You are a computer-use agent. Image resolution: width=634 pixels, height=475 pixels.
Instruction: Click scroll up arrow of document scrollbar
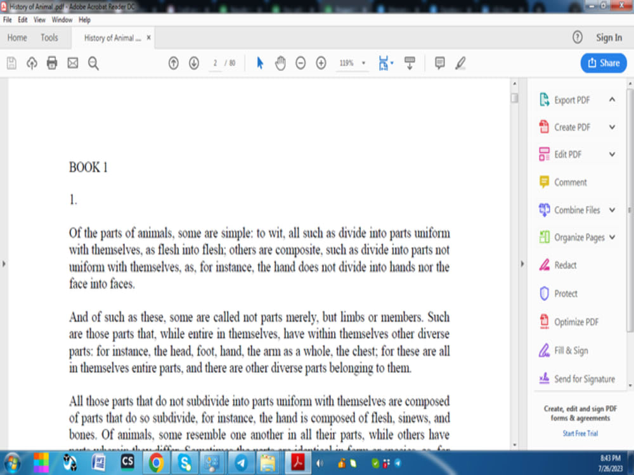point(514,84)
